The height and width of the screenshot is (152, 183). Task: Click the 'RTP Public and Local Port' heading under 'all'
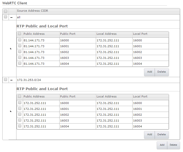tap(42, 26)
